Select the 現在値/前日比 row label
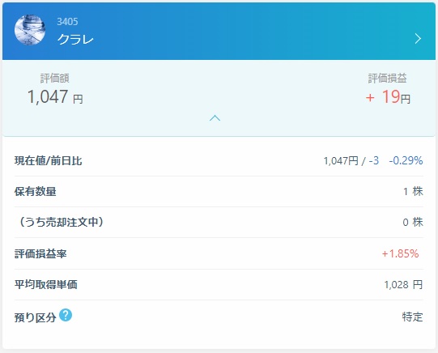438x353 pixels. pyautogui.click(x=49, y=161)
